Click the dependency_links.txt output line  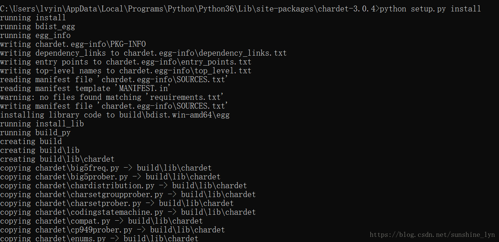tap(144, 53)
